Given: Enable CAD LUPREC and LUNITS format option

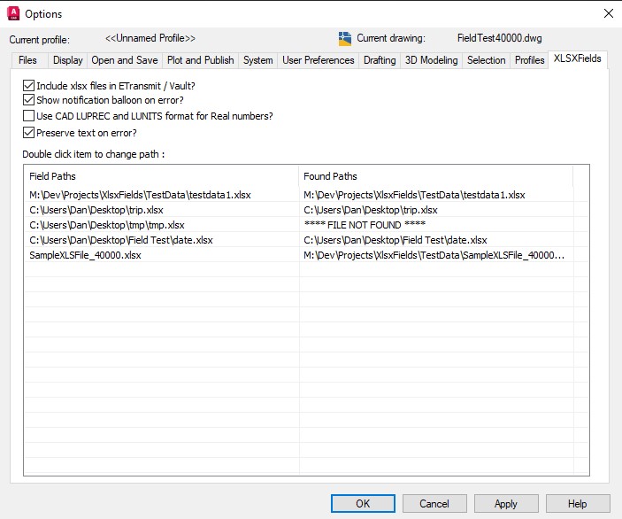Looking at the screenshot, I should [29, 116].
